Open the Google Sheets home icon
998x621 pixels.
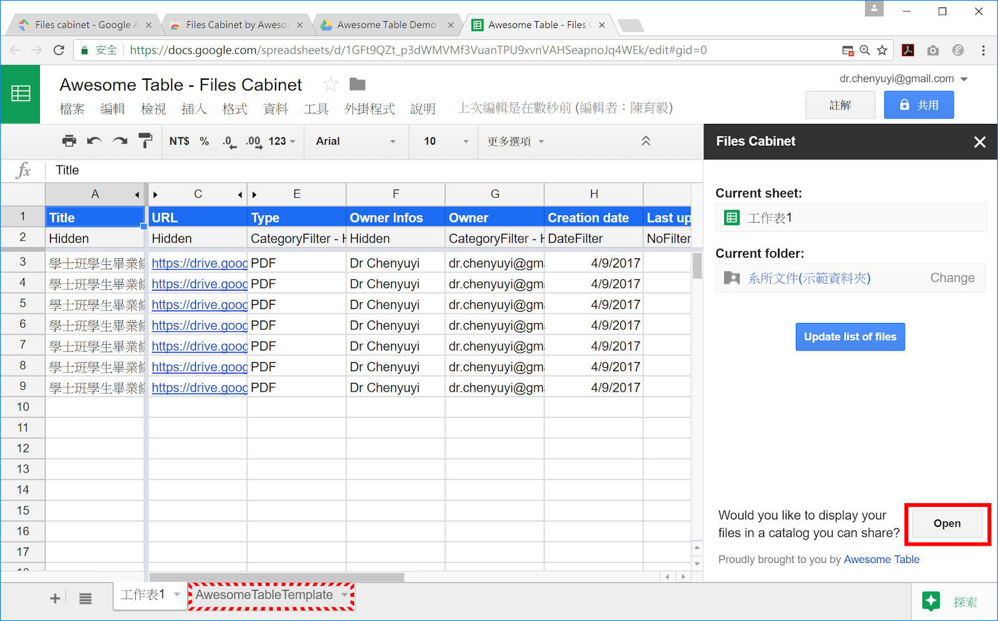click(21, 94)
